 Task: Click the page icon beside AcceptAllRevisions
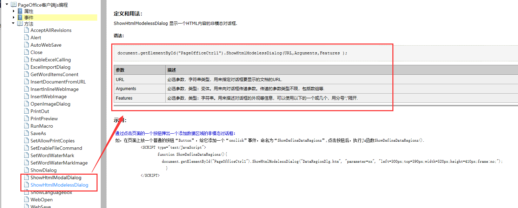pos(26,30)
